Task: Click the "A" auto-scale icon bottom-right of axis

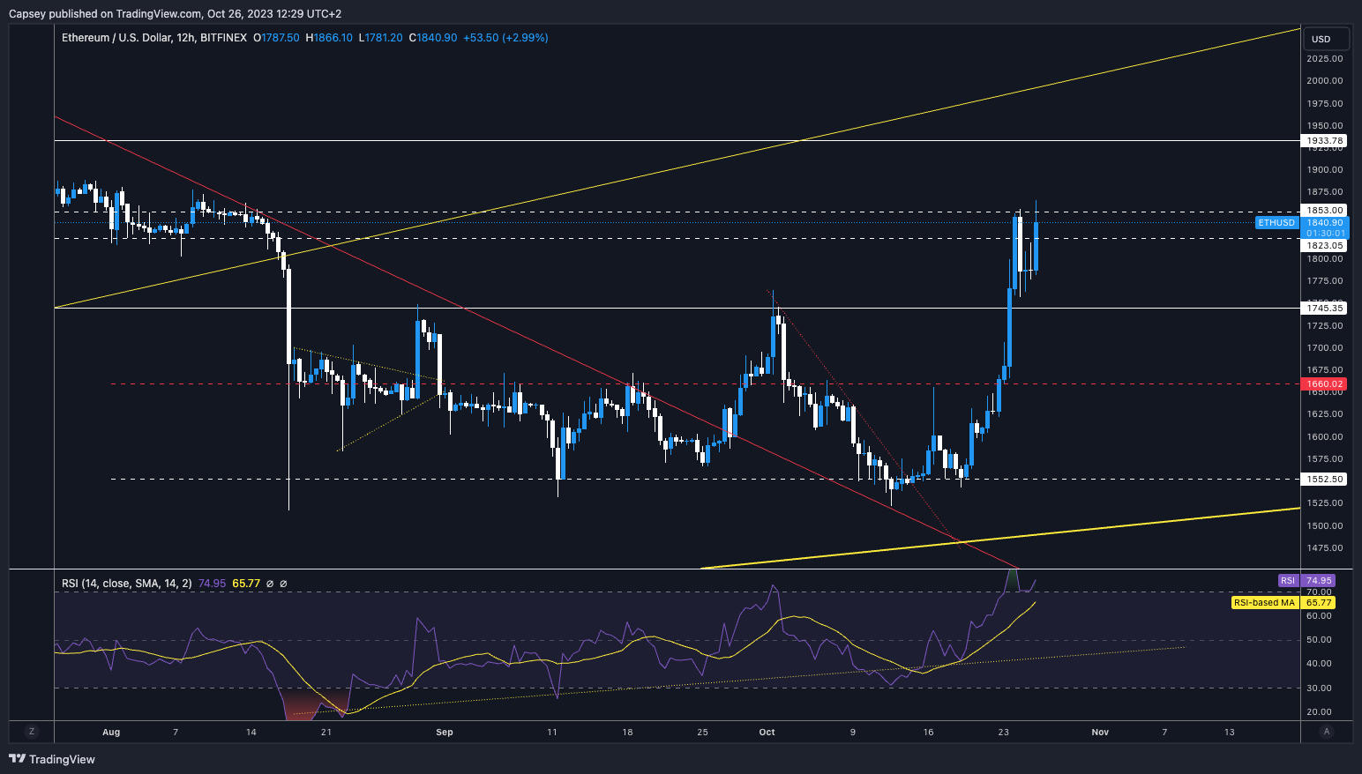Action: point(1328,732)
